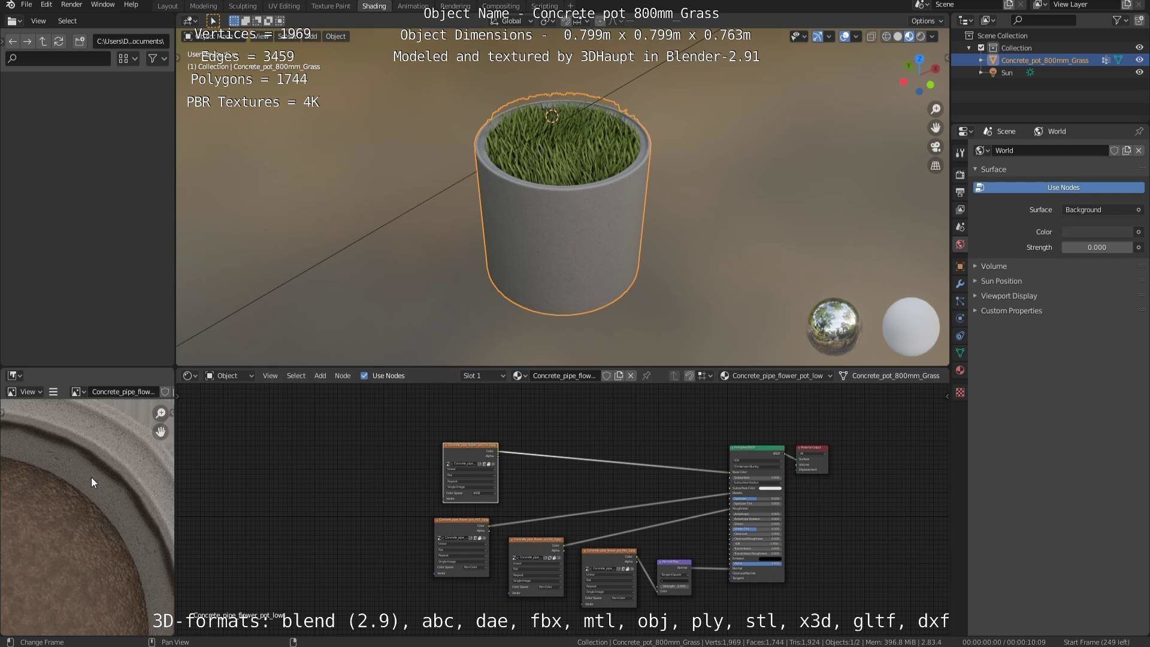Image resolution: width=1150 pixels, height=647 pixels.
Task: Collapse the Surface panel
Action: (x=975, y=170)
